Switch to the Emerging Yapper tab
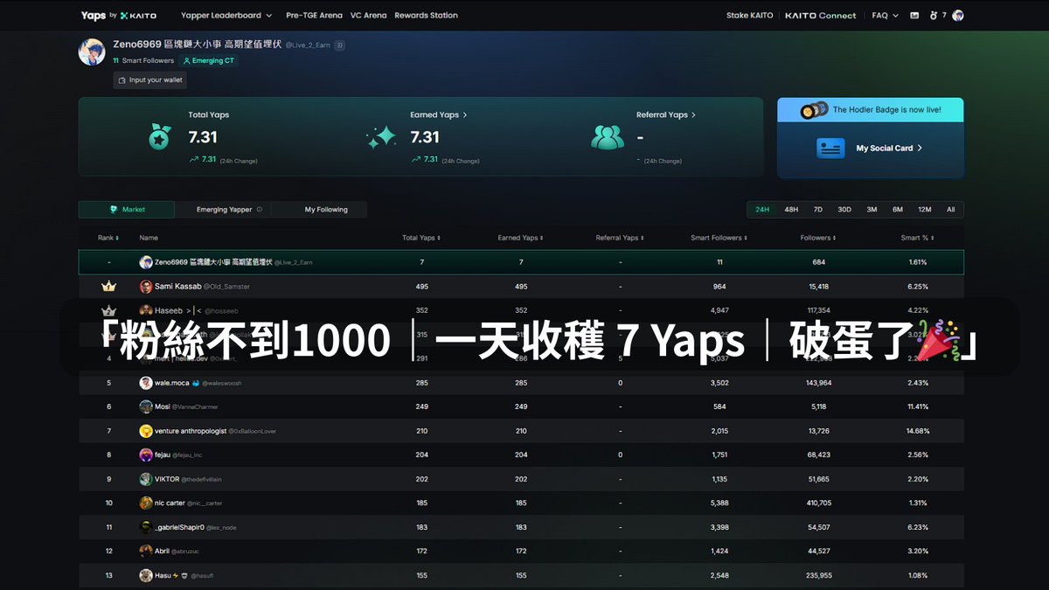The width and height of the screenshot is (1049, 590). coord(223,210)
